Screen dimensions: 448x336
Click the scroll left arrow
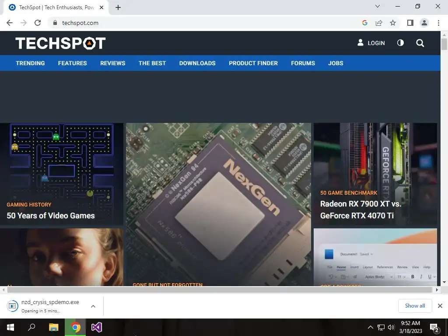(3, 290)
